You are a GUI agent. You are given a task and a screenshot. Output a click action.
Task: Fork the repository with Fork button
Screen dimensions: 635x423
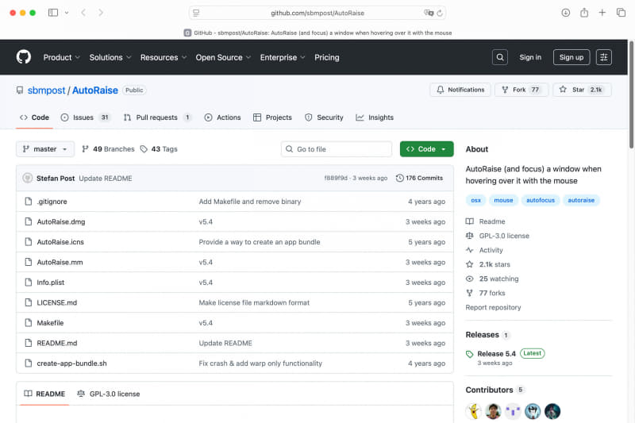click(521, 90)
